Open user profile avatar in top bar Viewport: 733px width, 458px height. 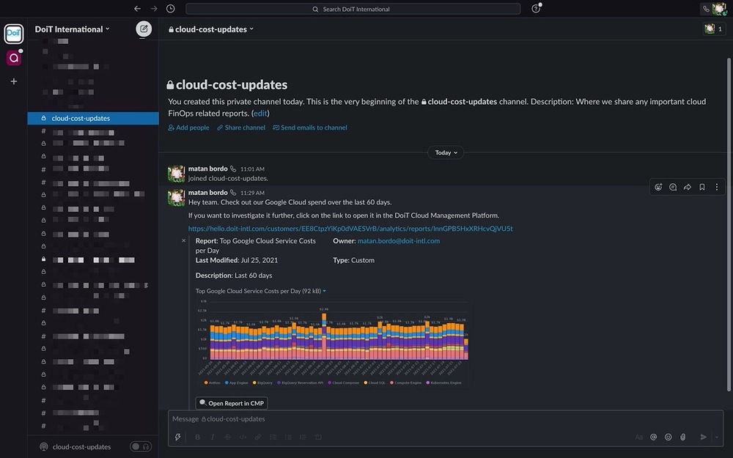(720, 8)
